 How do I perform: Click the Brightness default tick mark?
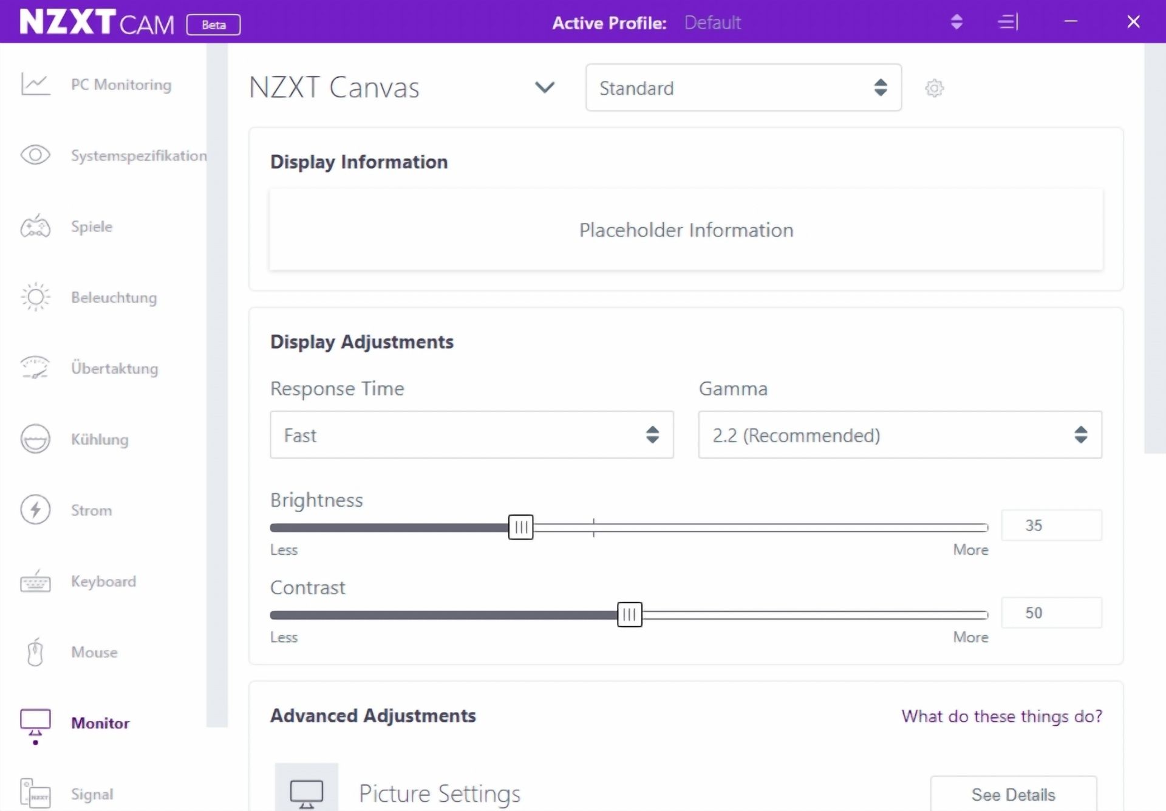tap(593, 527)
